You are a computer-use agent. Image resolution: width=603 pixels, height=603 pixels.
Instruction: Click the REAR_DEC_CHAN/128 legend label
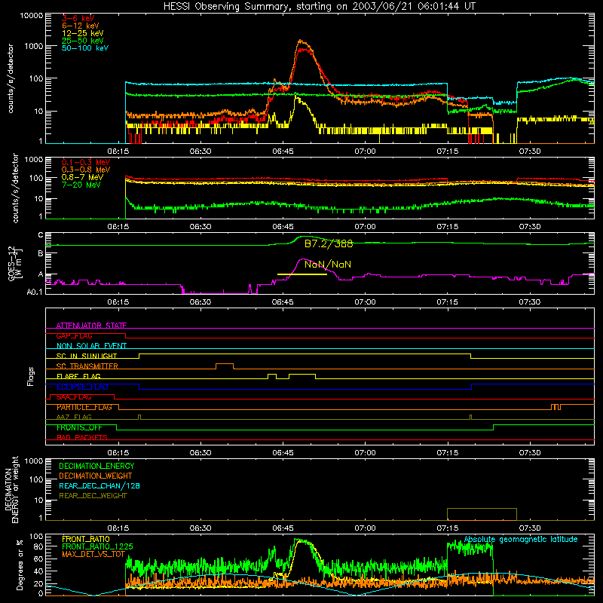(99, 485)
